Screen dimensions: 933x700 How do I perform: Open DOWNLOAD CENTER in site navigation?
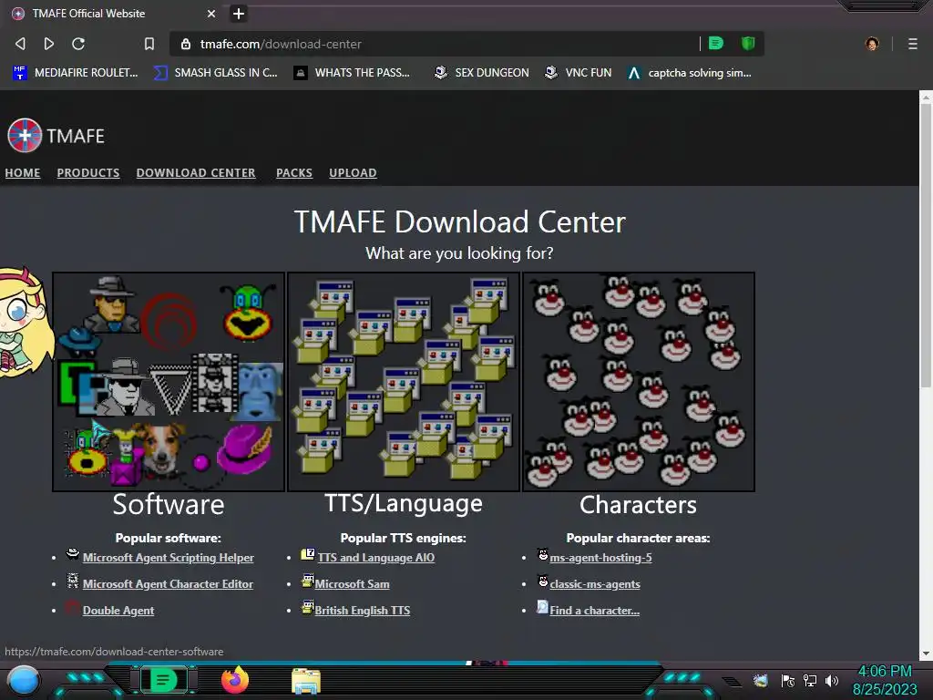(196, 172)
